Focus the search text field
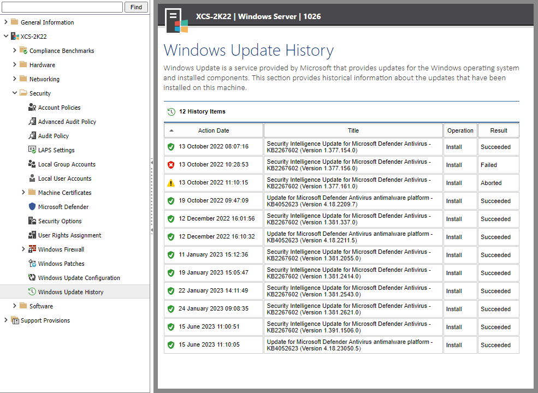The image size is (538, 393). 62,7
